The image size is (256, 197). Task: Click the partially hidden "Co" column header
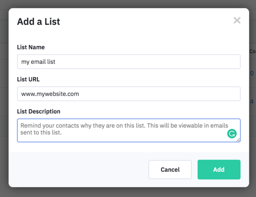(x=252, y=52)
